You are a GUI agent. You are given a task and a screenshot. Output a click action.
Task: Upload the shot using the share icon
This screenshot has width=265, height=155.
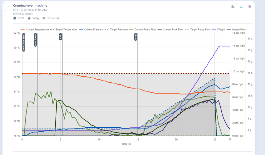click(241, 7)
